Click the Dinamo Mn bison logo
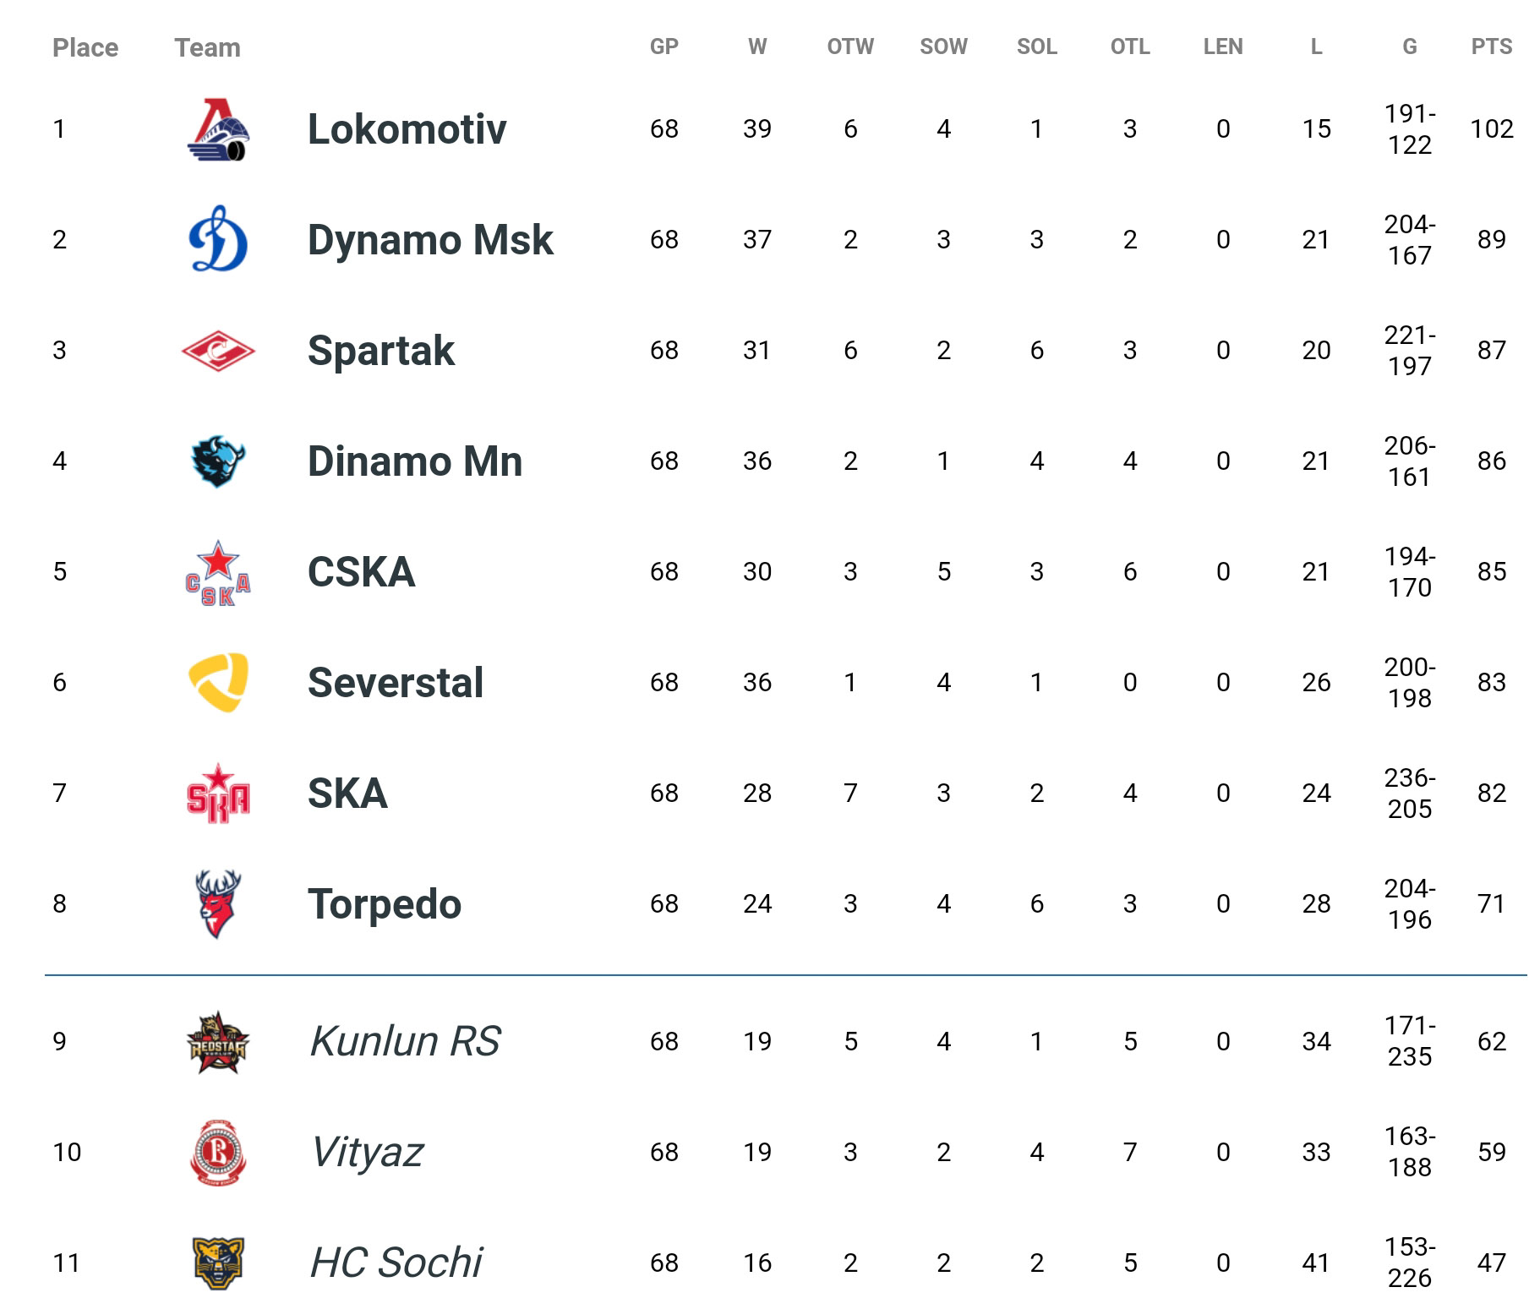The image size is (1540, 1309). (x=218, y=461)
